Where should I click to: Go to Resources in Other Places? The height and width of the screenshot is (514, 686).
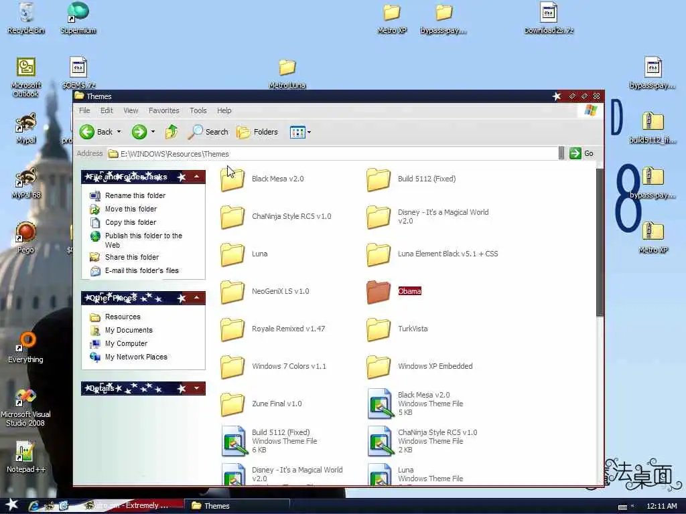click(115, 317)
